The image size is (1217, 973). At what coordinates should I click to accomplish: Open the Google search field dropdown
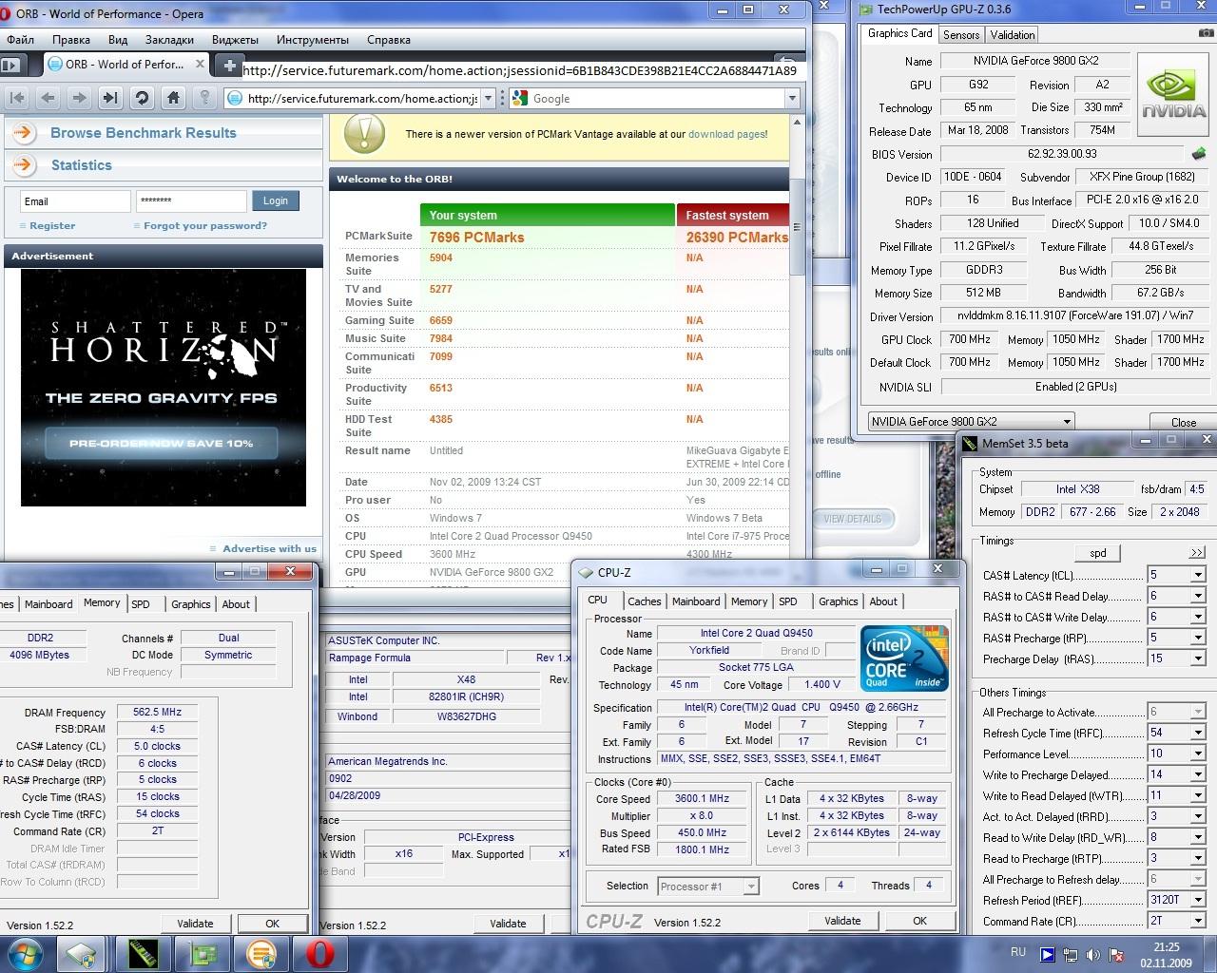[x=792, y=98]
